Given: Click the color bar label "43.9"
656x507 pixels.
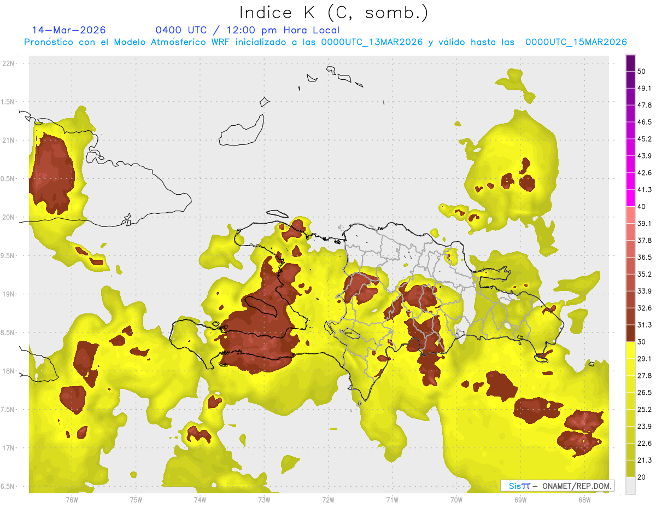Looking at the screenshot, I should pyautogui.click(x=645, y=156).
